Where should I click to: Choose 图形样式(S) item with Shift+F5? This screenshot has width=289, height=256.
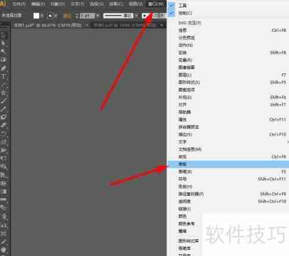(x=228, y=83)
